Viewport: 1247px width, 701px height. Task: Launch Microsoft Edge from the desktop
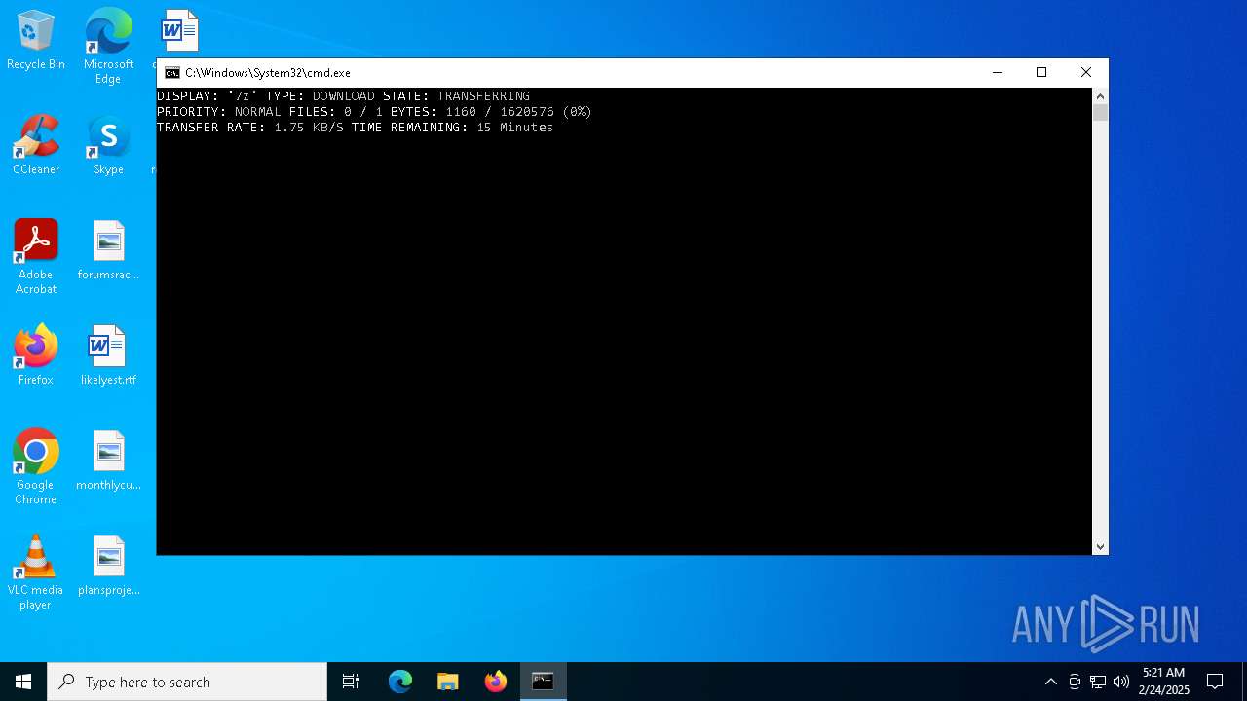[x=108, y=47]
